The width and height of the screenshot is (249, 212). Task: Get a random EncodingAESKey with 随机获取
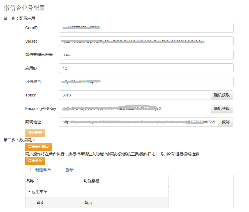point(222,109)
